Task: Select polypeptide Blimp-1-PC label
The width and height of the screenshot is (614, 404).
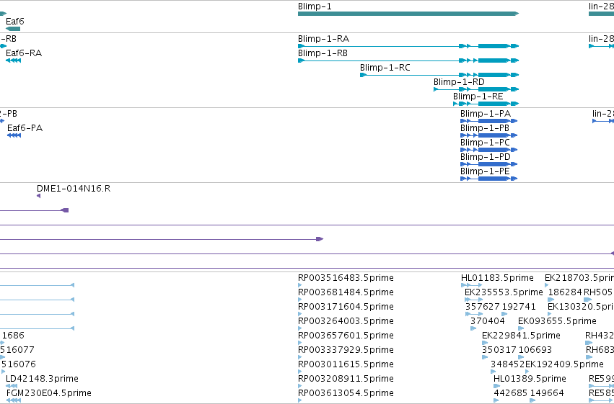Action: [485, 143]
